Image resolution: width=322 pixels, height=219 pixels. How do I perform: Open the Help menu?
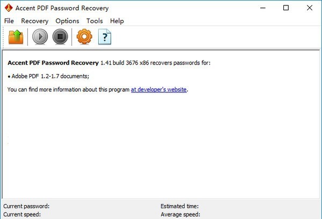point(117,21)
